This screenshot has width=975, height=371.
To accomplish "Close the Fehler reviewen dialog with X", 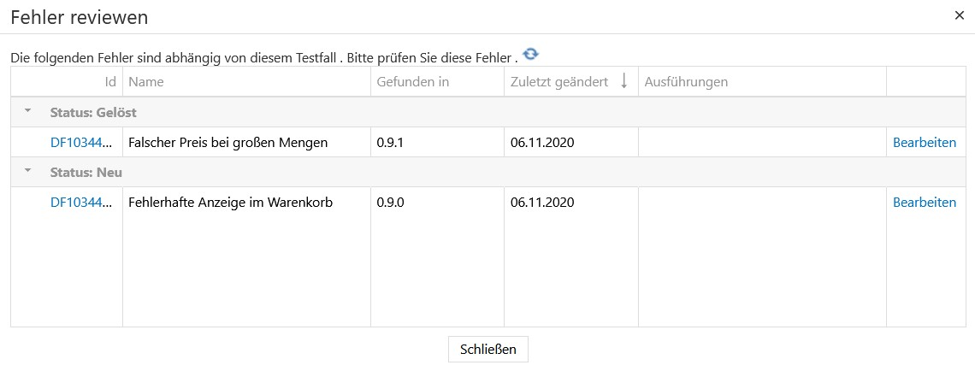I will point(960,15).
